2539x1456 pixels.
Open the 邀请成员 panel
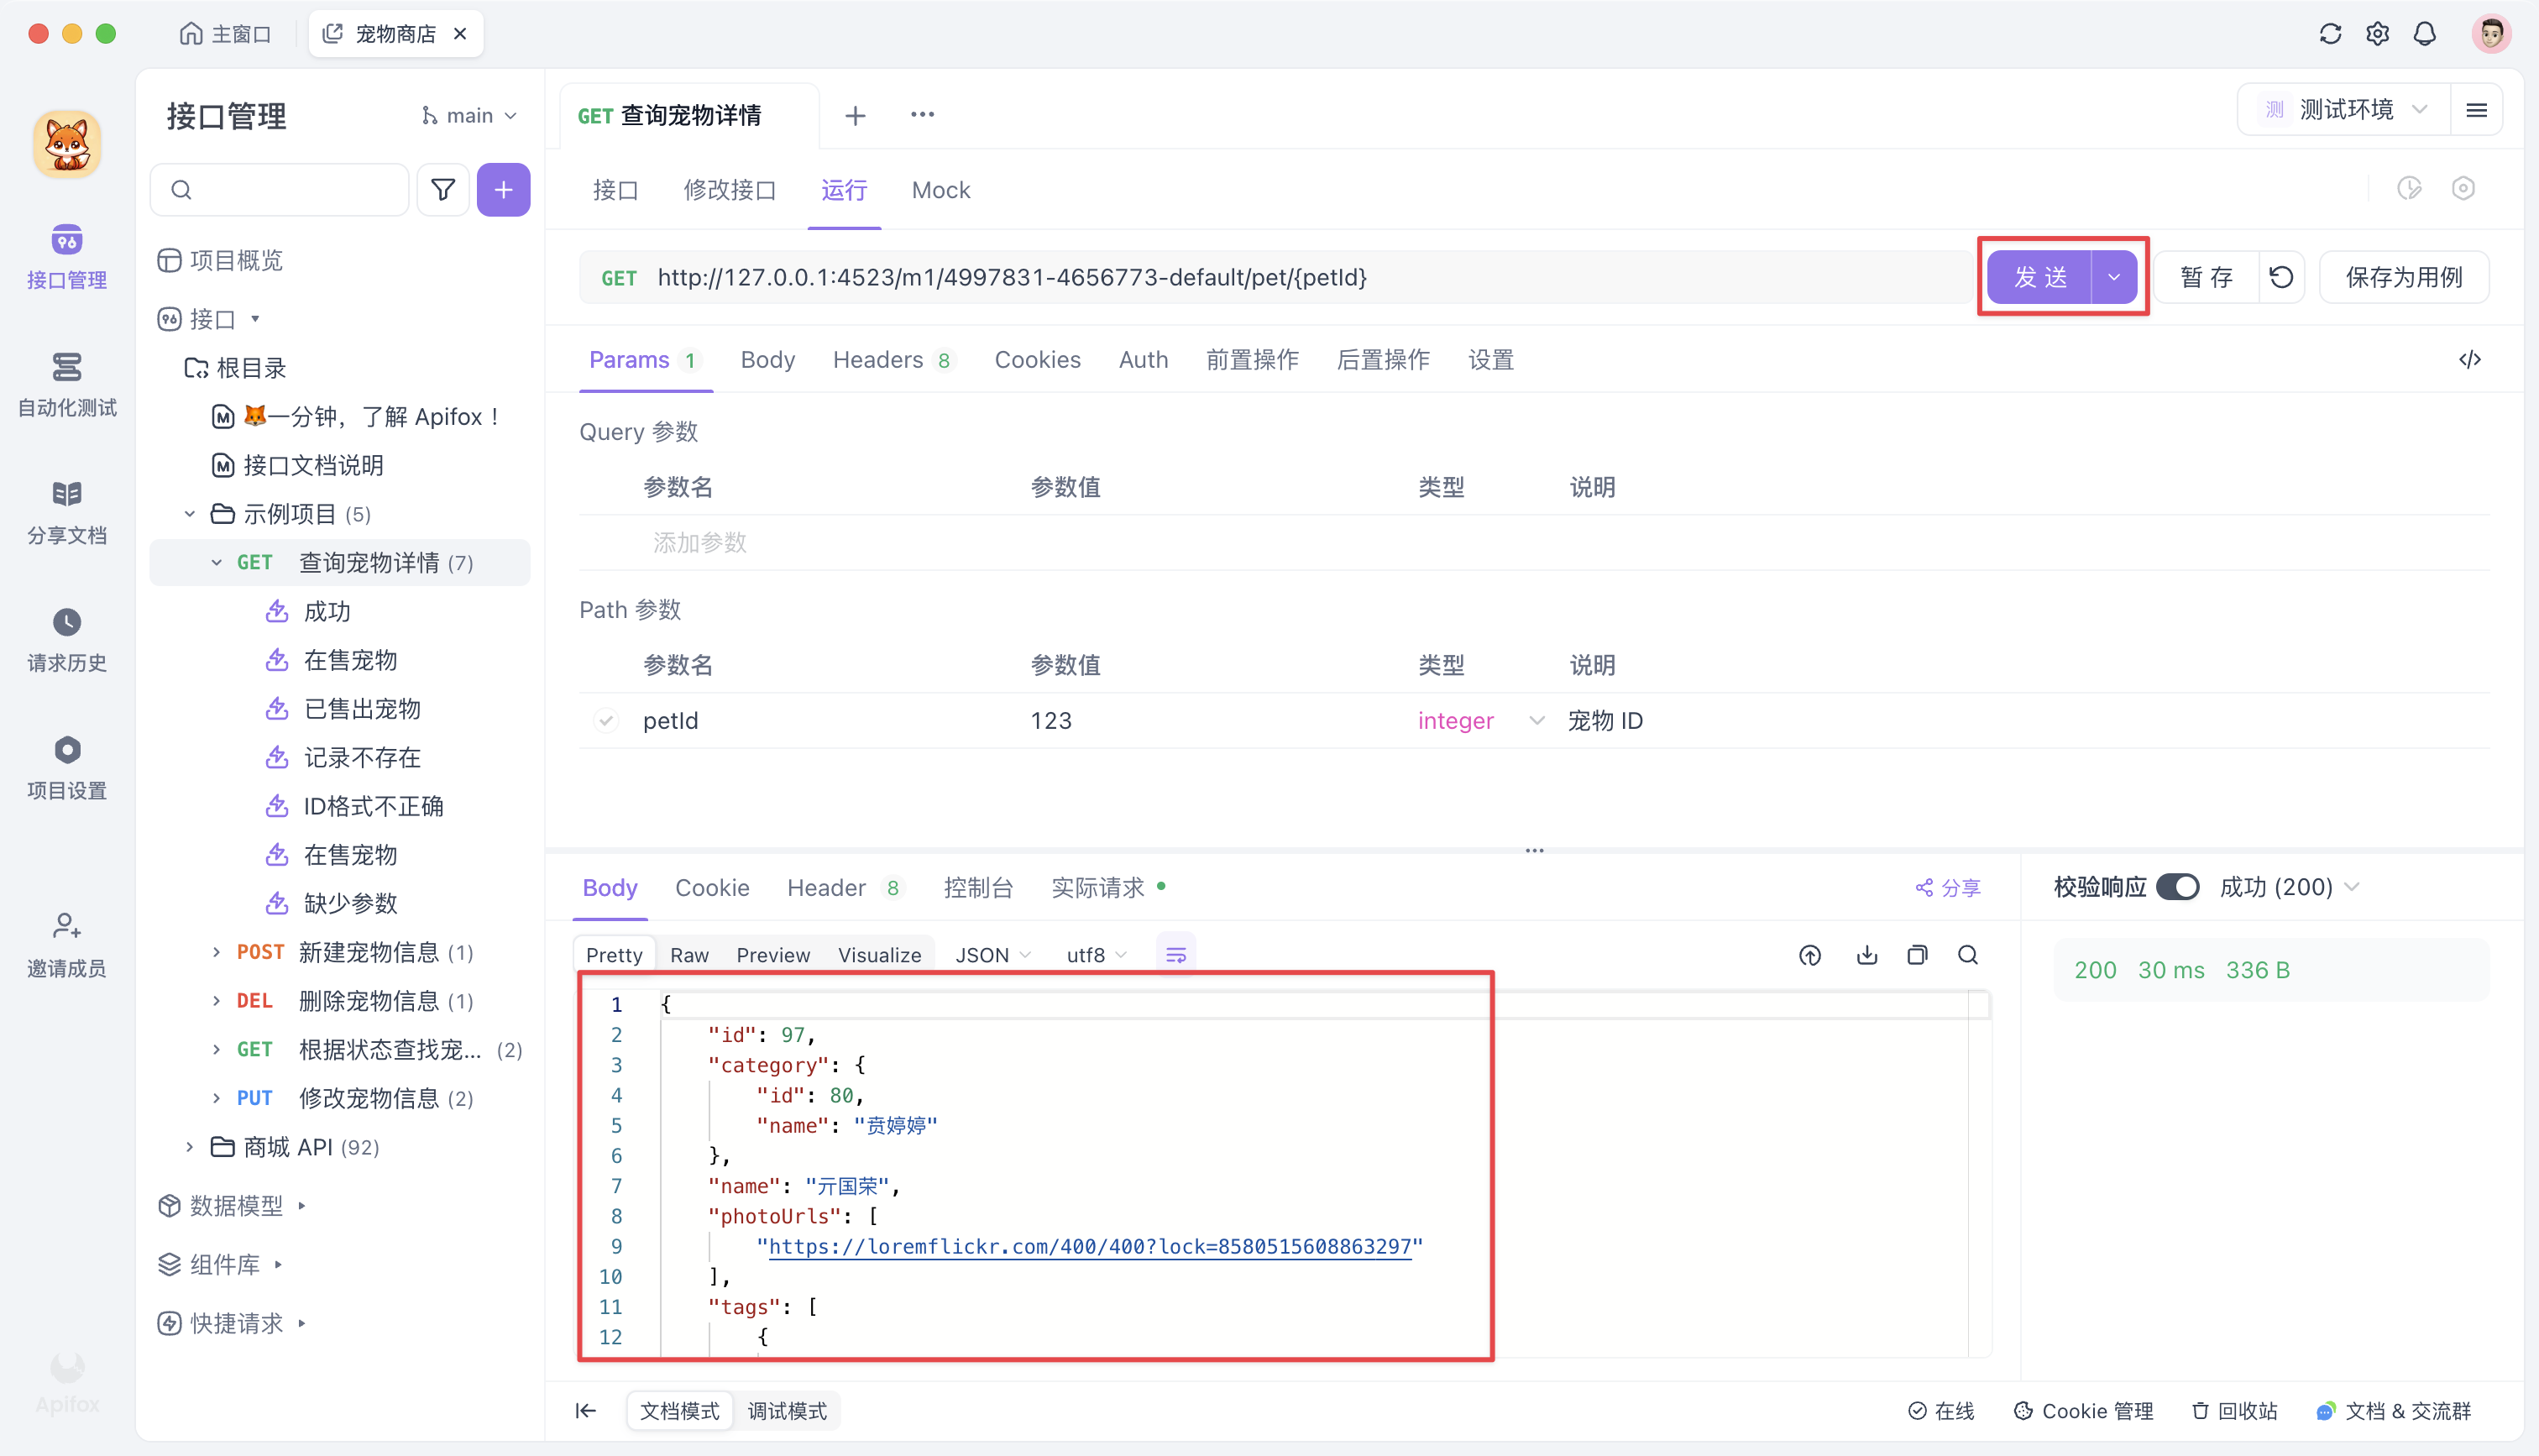pyautogui.click(x=66, y=941)
